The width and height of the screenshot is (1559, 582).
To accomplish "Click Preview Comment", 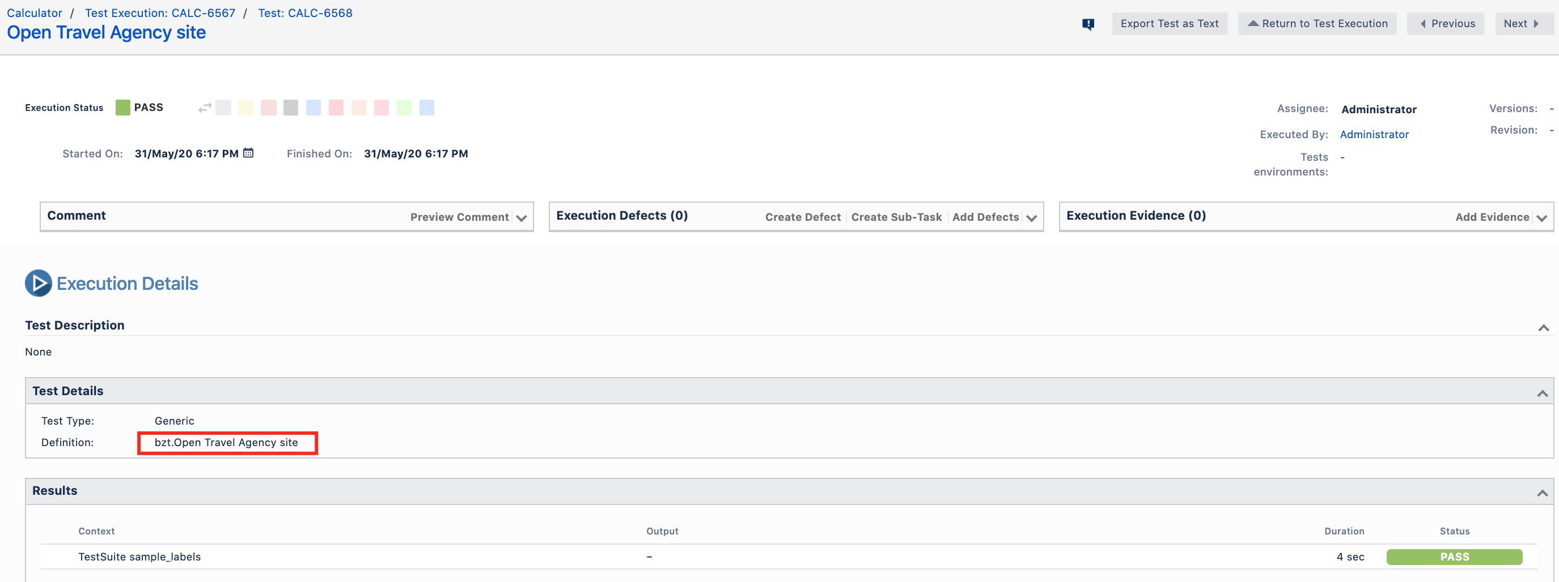I will click(459, 217).
